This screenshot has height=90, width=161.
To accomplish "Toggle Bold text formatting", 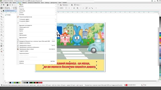I will click(x=69, y=8).
